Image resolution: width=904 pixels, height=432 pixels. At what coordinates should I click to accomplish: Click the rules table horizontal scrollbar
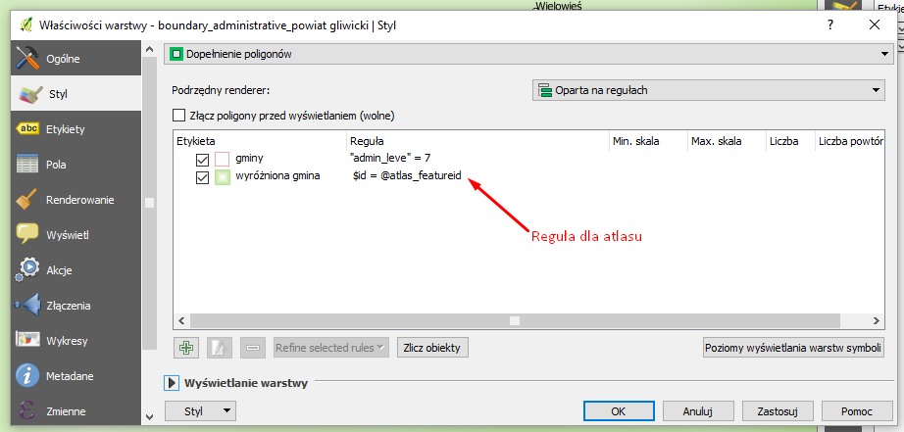click(514, 319)
